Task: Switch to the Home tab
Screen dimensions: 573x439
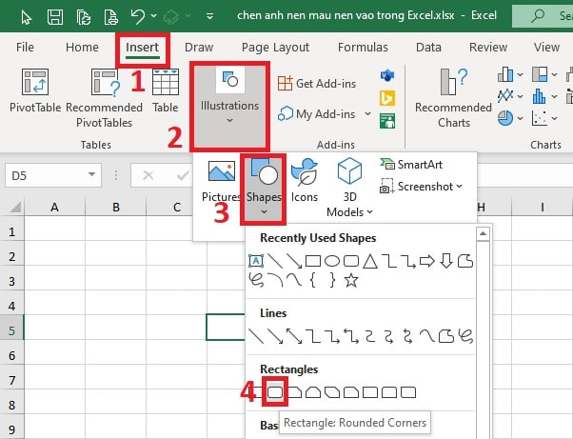Action: point(82,48)
